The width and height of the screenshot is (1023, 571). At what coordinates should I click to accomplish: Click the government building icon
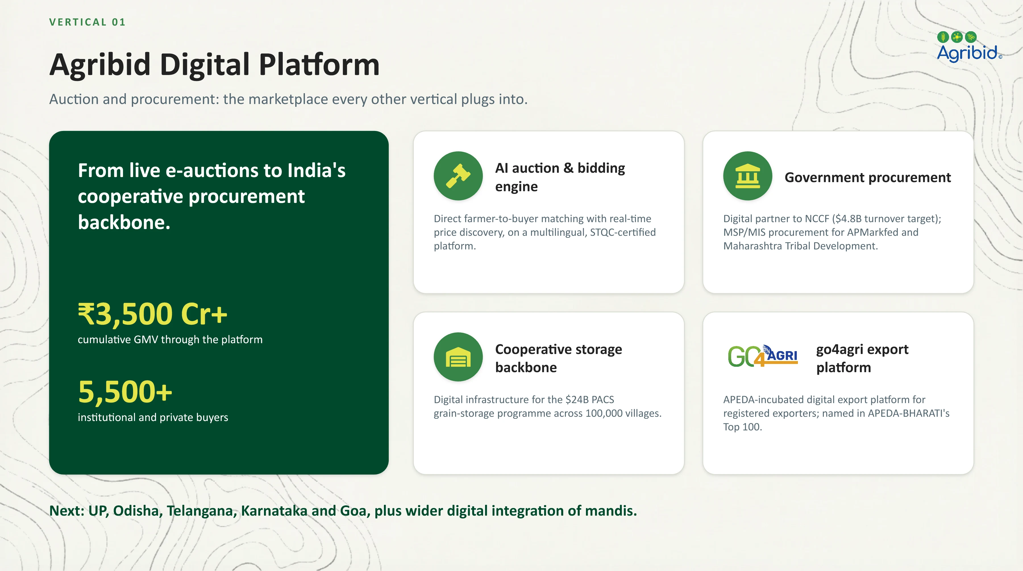coord(747,176)
